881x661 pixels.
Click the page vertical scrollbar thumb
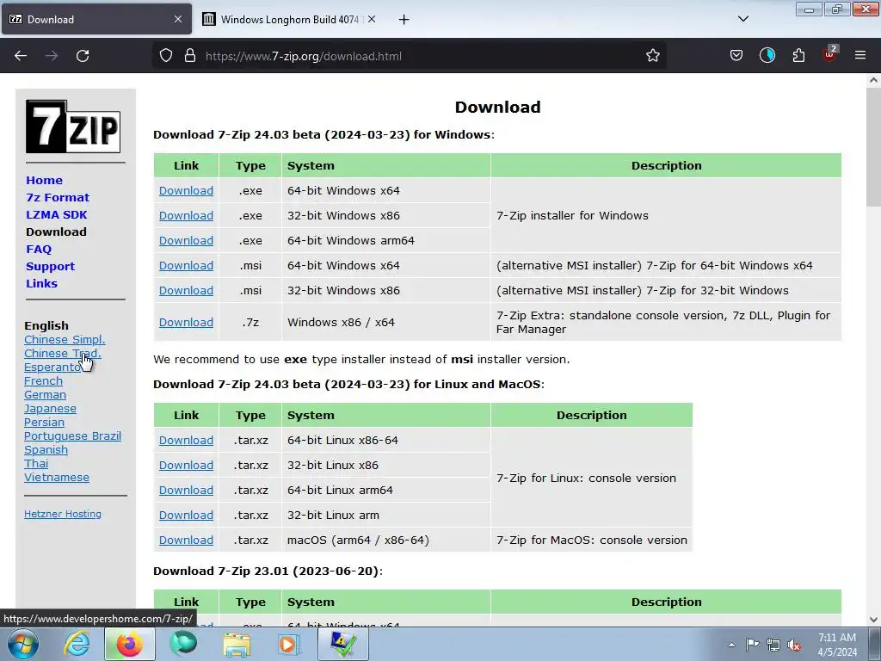click(873, 148)
